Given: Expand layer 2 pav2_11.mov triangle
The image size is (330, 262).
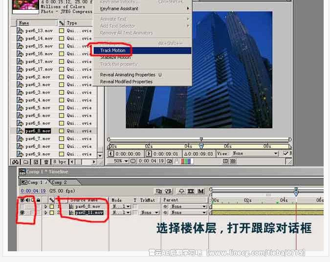Looking at the screenshot, I should tap(45, 213).
